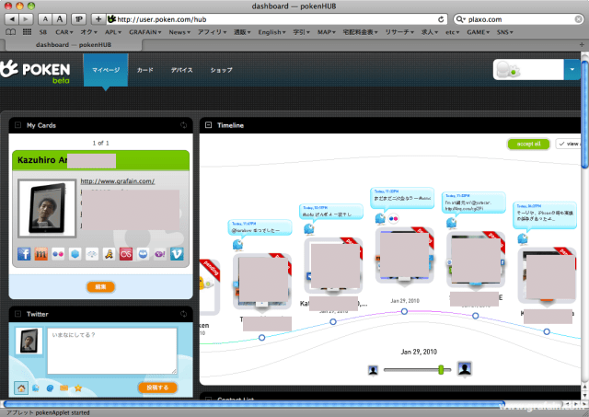Collapse the My Cards panel

[17, 125]
